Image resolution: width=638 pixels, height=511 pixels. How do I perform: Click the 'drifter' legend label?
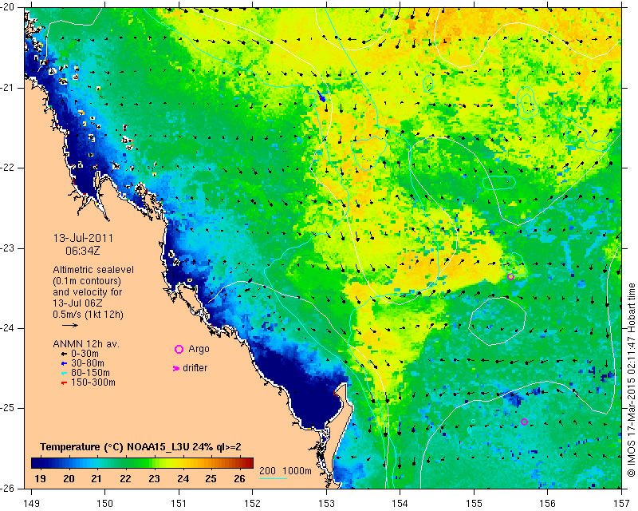click(x=195, y=368)
